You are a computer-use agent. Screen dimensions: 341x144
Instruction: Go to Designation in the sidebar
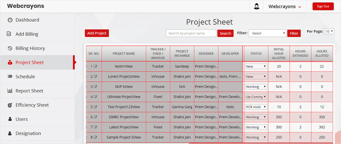pos(28,133)
